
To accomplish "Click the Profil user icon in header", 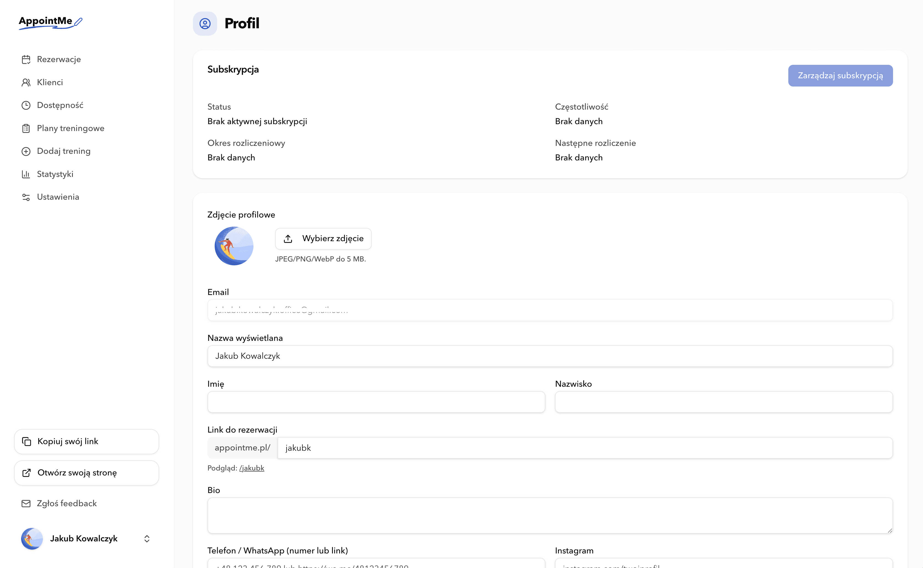I will click(205, 24).
